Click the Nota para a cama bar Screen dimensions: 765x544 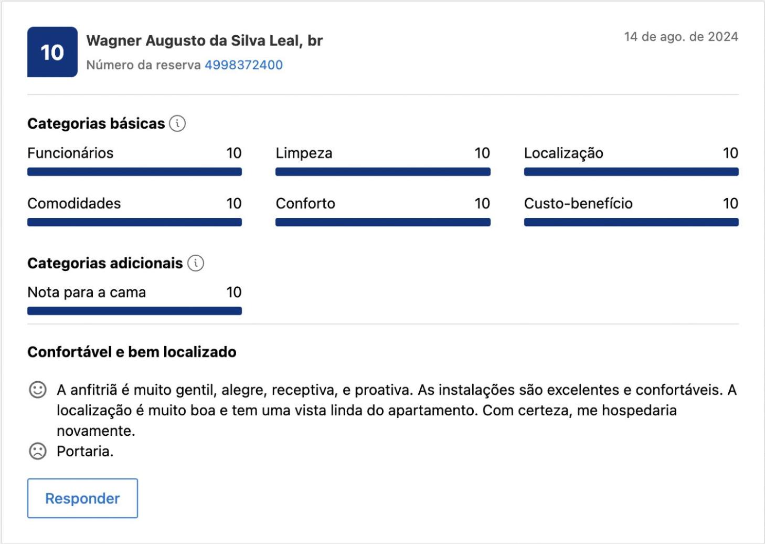point(134,311)
